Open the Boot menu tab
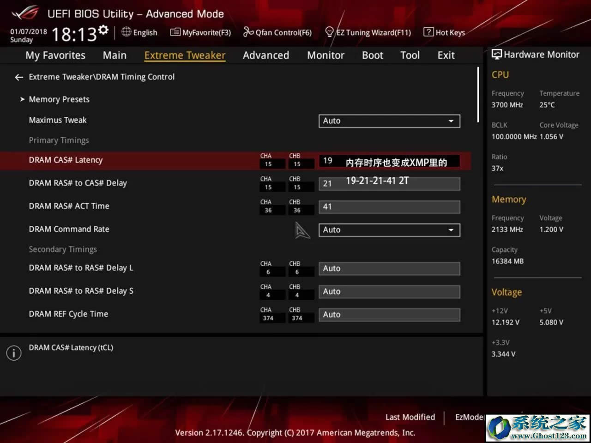 (x=372, y=55)
